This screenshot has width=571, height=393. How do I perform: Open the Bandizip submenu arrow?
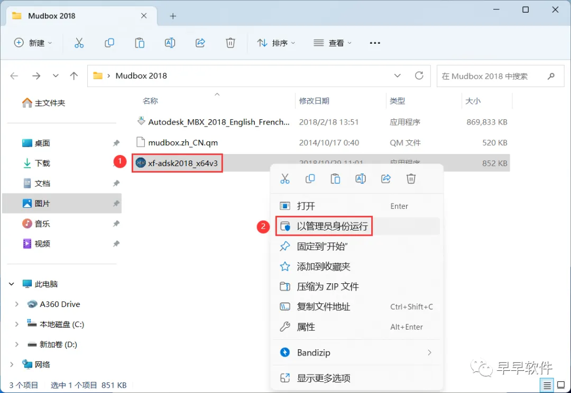coord(430,352)
